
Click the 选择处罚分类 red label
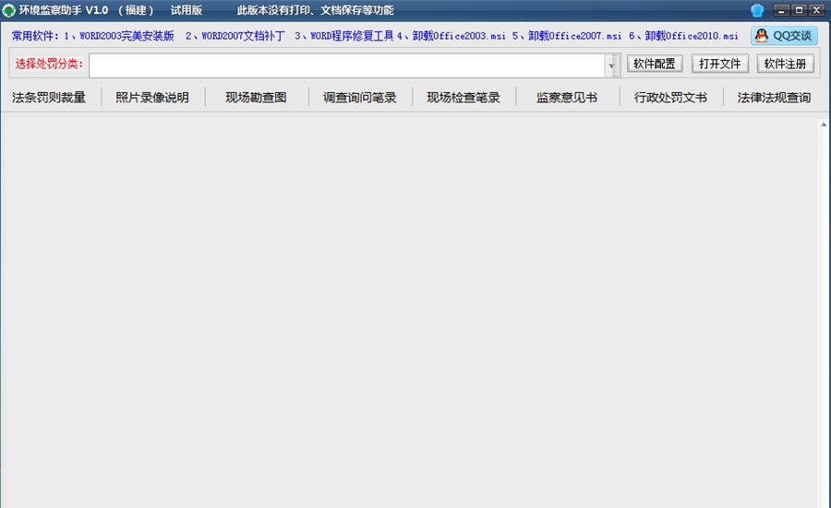pyautogui.click(x=49, y=64)
